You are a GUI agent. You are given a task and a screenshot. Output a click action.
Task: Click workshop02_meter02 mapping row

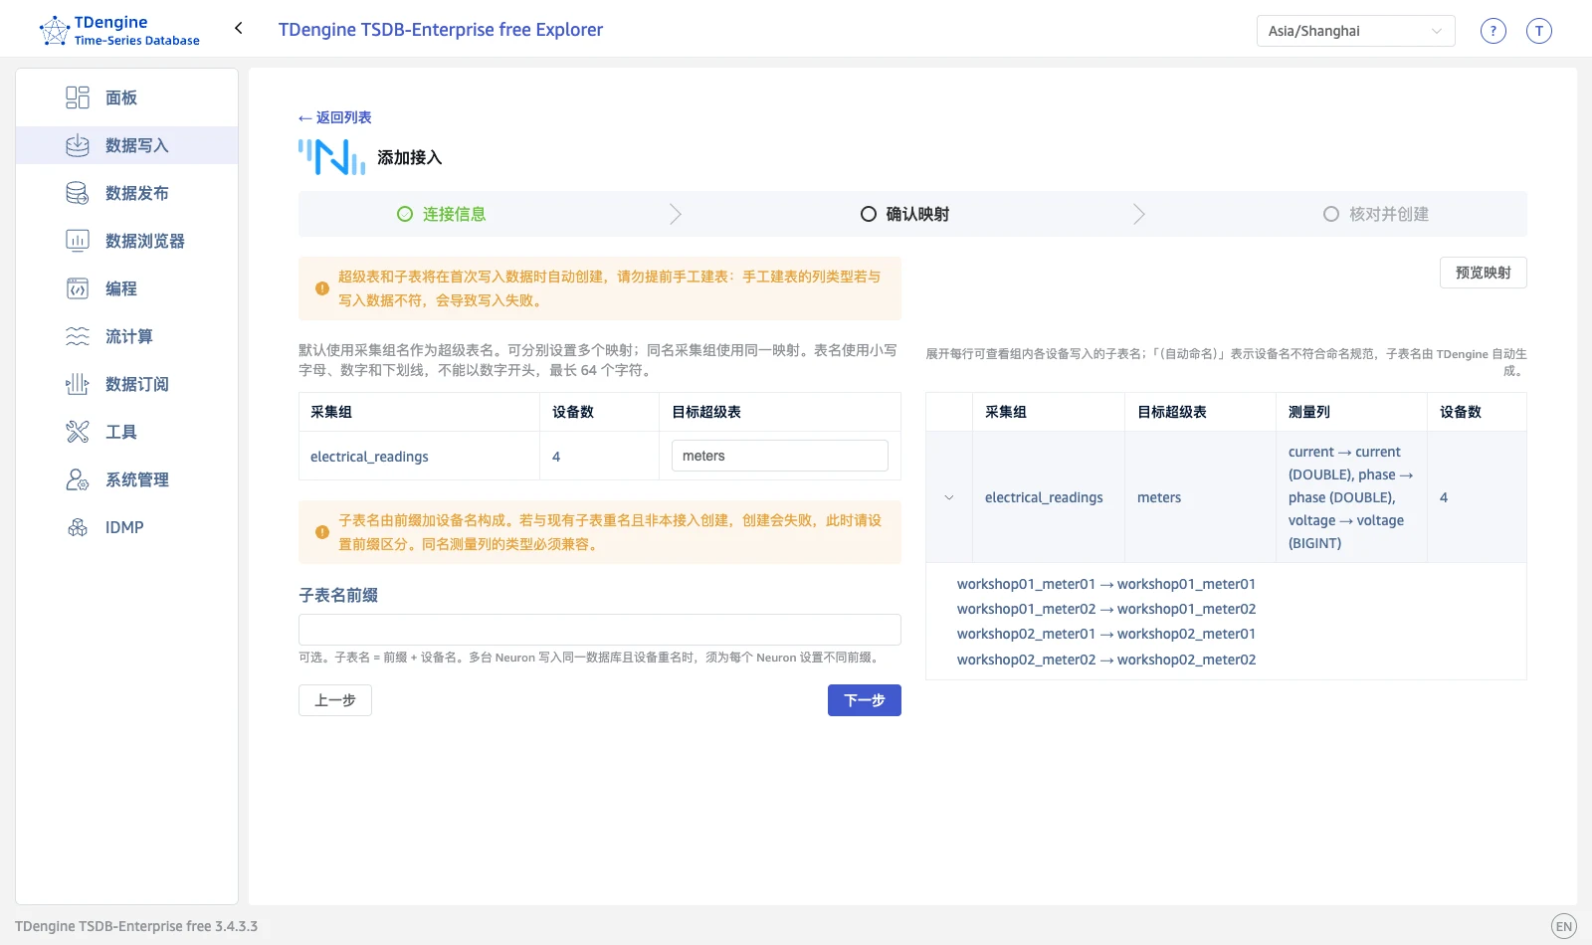[1106, 660]
